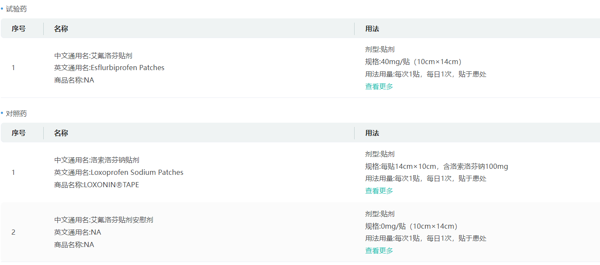600x265 pixels.
Task: Click the 艾氟洛芬贴剂安慰剂 Chinese name
Action: pyautogui.click(x=122, y=220)
